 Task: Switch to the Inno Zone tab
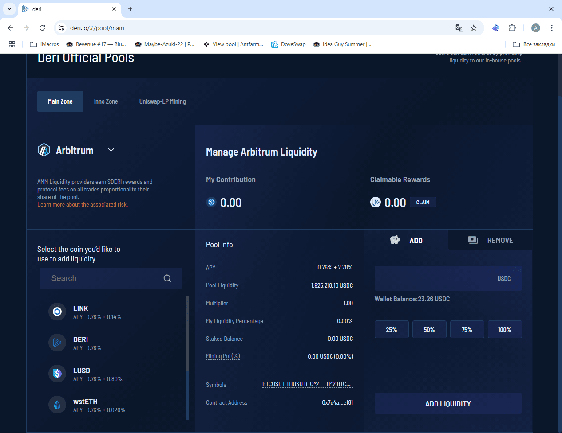click(106, 101)
